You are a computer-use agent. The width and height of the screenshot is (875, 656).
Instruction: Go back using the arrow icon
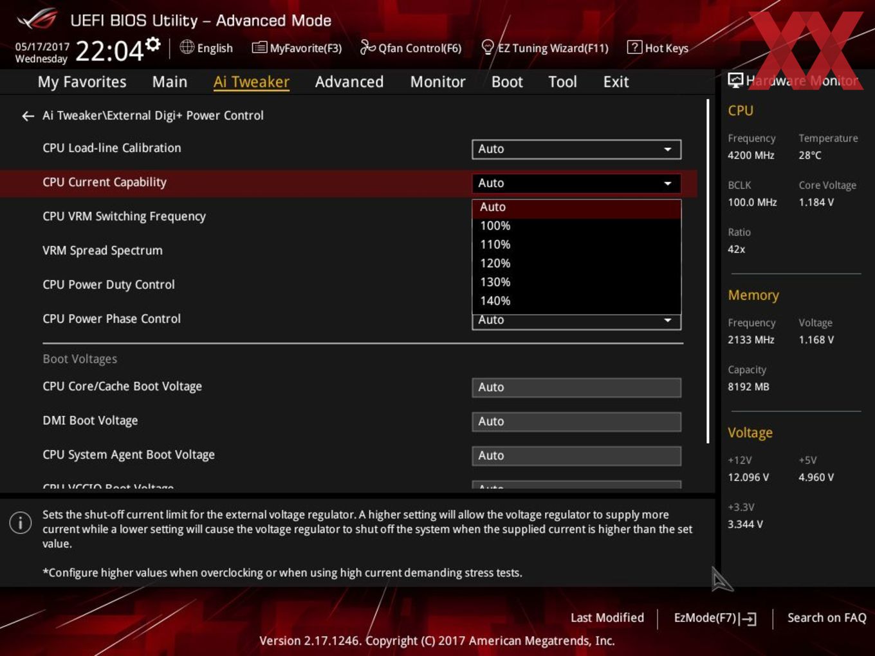click(x=28, y=116)
